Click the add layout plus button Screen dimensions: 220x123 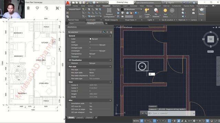(x=96, y=118)
